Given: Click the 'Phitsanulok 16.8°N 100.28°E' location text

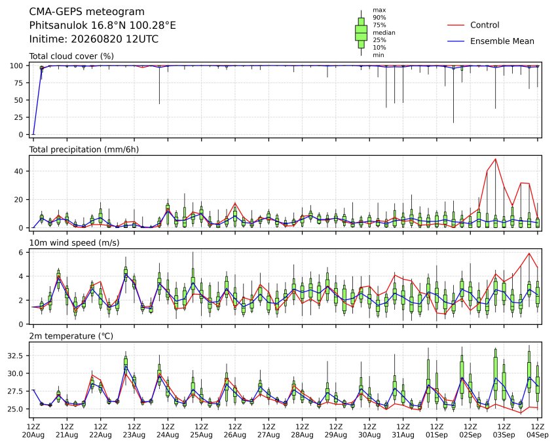Looking at the screenshot, I should 102,26.
